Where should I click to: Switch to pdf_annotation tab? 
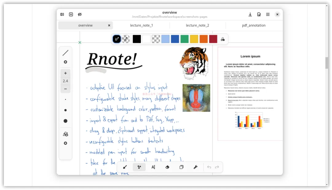(254, 26)
